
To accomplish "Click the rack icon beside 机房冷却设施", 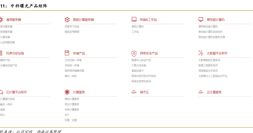I will [1, 53].
